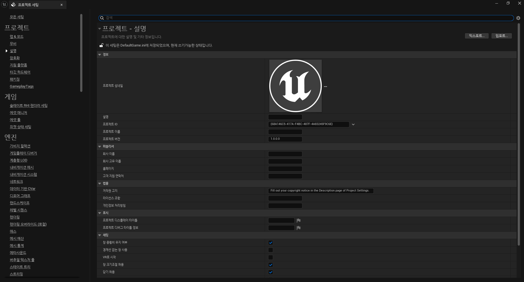
Task: Enable 경계선 없는 창 사용 checkbox
Action: coord(271,250)
